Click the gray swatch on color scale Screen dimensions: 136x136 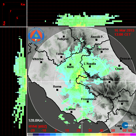30,135
